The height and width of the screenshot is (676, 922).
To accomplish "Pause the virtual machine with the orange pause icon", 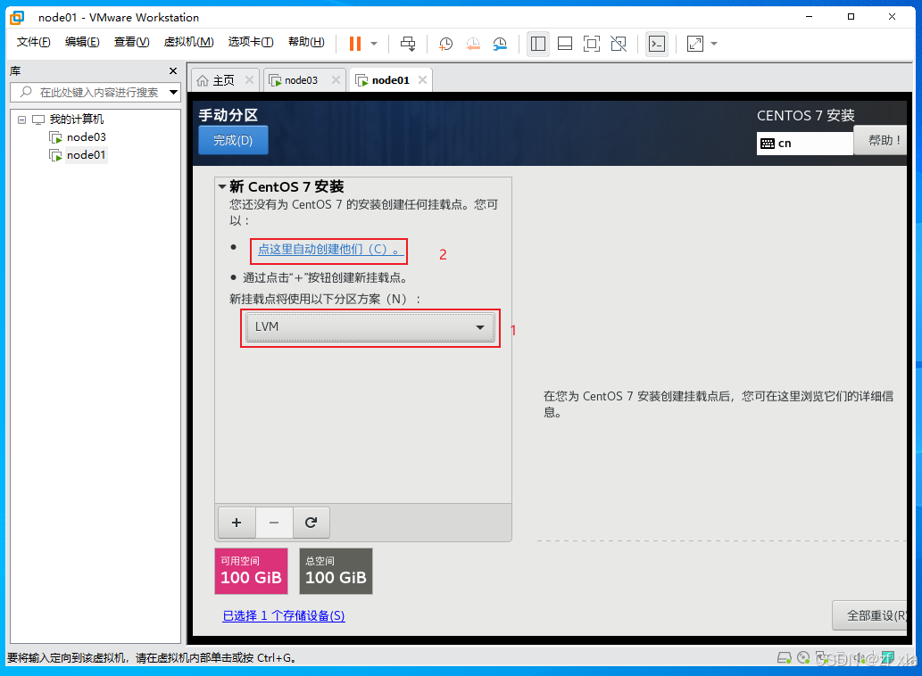I will point(355,44).
